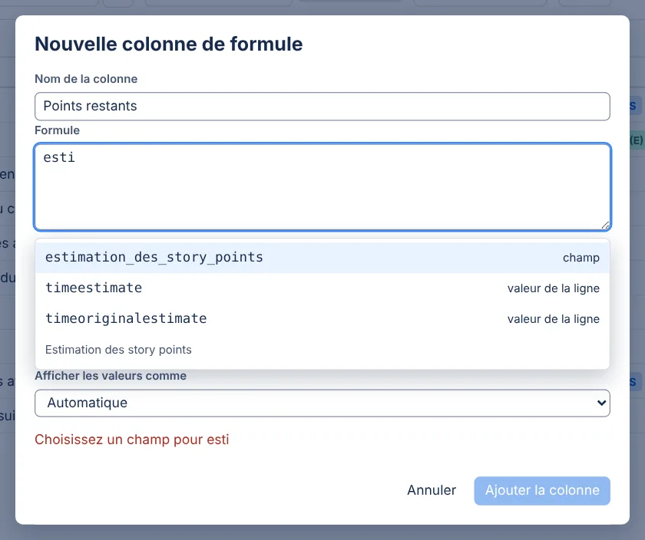This screenshot has height=540, width=645.
Task: Choose timeestimate autocomplete suggestion
Action: click(x=322, y=288)
